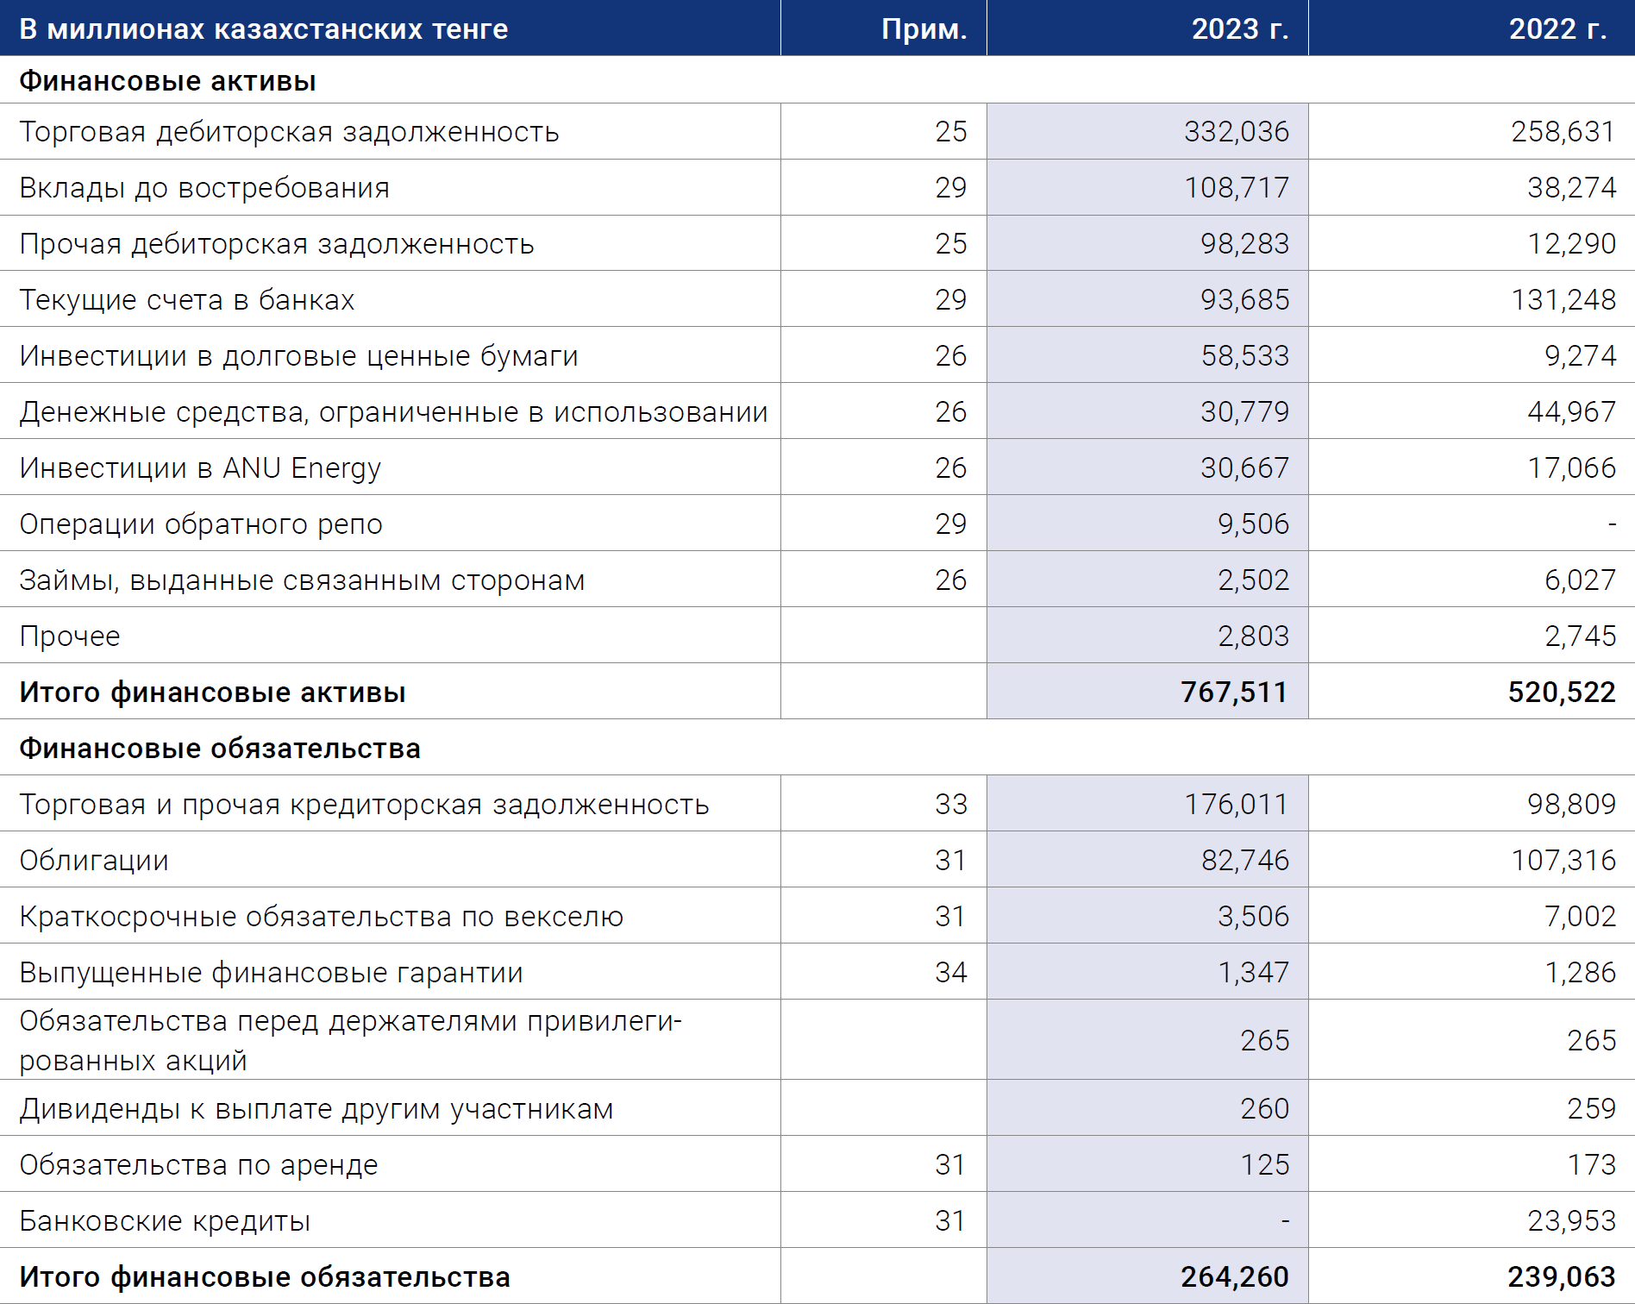
Task: Click the value 176,011
Action: coord(1237,805)
